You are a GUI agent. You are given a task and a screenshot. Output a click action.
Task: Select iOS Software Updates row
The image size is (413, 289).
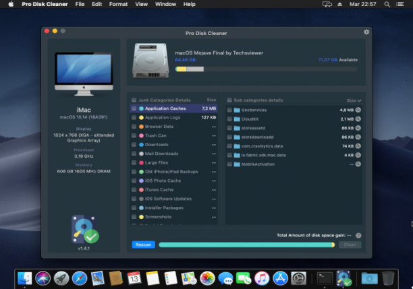point(174,199)
